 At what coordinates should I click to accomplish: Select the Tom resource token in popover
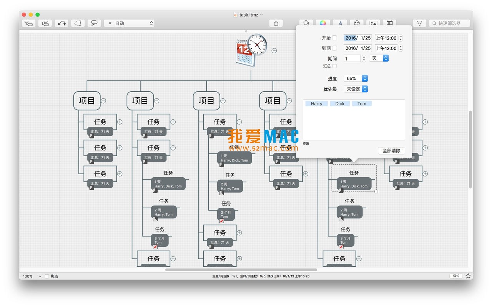coord(362,104)
